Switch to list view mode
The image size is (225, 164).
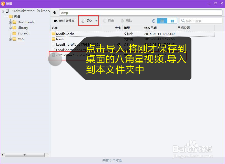[x=162, y=21]
